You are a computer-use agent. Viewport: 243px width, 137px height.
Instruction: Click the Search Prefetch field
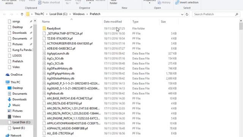[216, 14]
